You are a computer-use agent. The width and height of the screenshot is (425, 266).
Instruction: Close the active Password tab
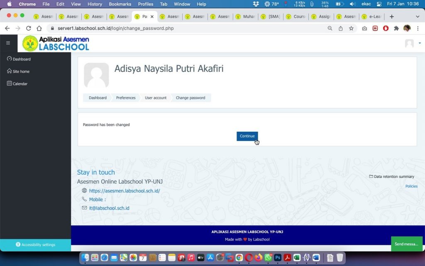(152, 17)
